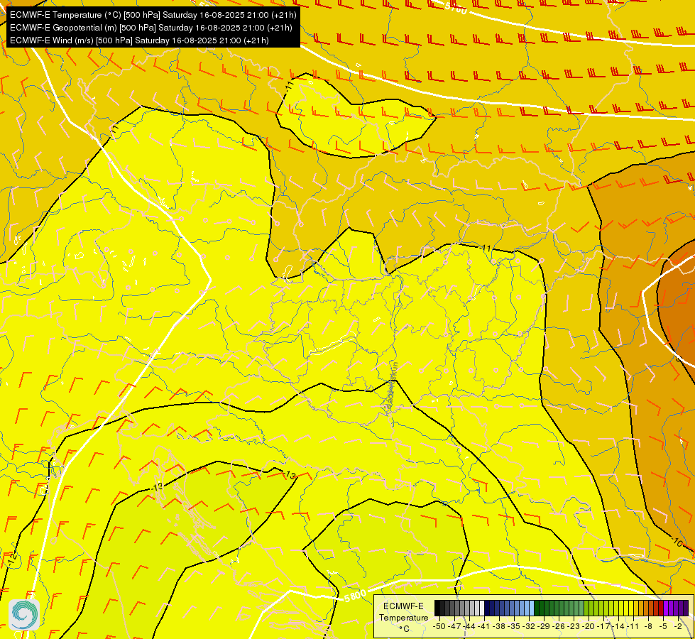Click the swirl logo icon
The image size is (695, 639).
coord(24,615)
